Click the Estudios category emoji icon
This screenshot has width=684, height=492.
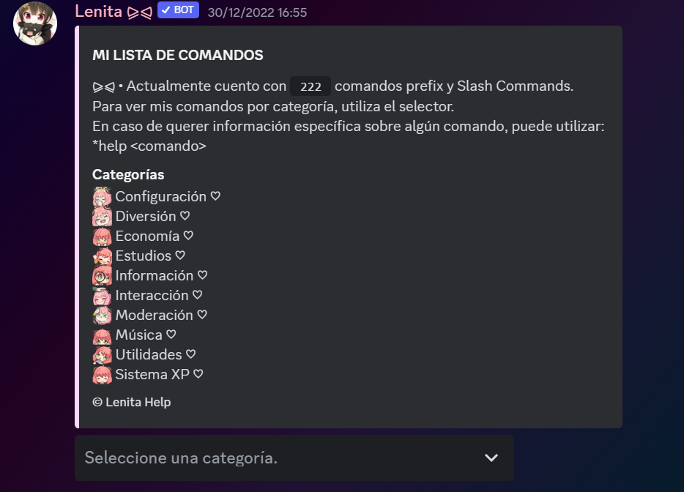(102, 256)
